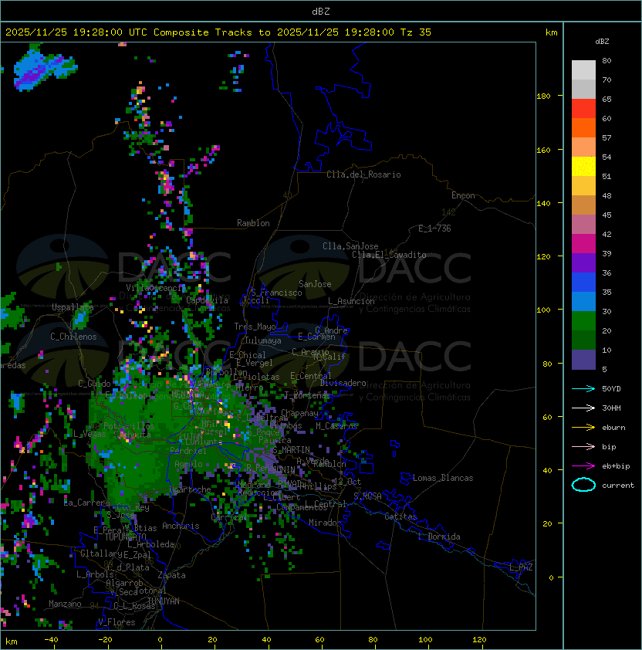Click the 'Clla.del_Rosario' map label
Viewport: 642px width, 650px height.
point(363,174)
